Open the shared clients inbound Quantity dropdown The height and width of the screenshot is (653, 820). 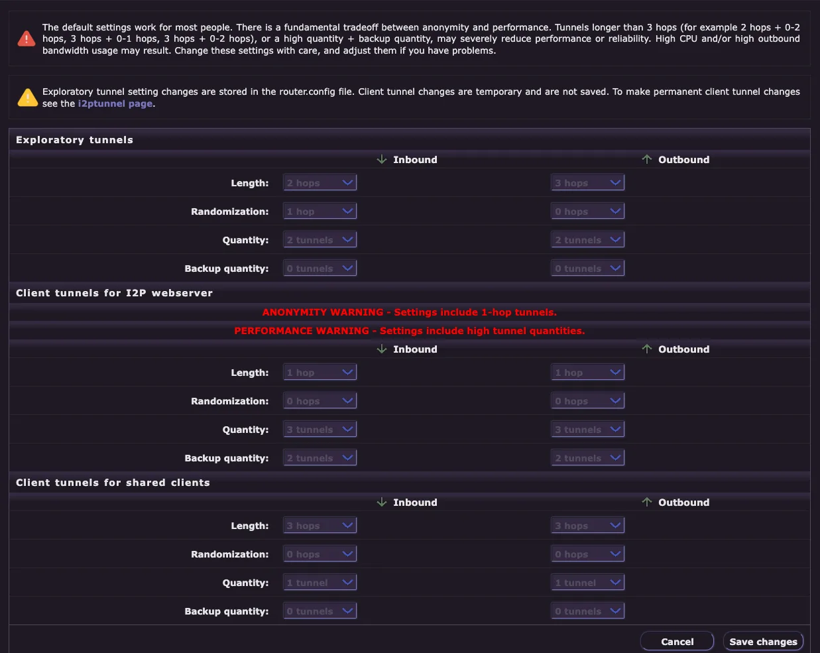click(x=320, y=582)
